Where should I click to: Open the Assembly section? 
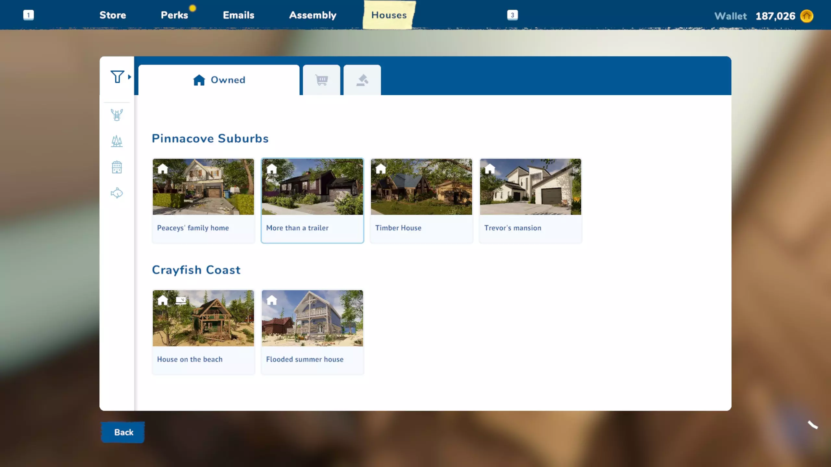313,15
